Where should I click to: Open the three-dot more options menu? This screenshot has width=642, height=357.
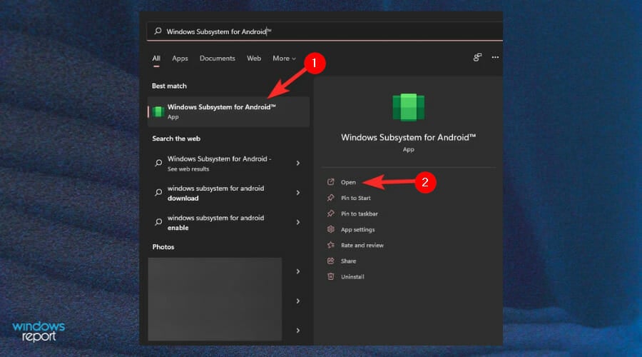click(x=495, y=58)
